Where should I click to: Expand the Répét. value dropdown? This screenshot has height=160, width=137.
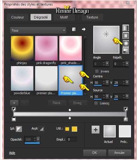(x=127, y=63)
